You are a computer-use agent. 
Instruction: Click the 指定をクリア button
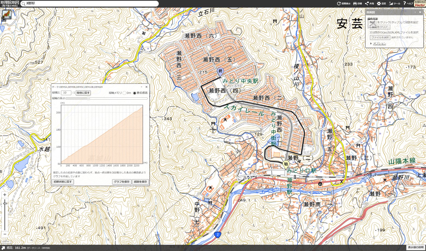click(x=380, y=27)
